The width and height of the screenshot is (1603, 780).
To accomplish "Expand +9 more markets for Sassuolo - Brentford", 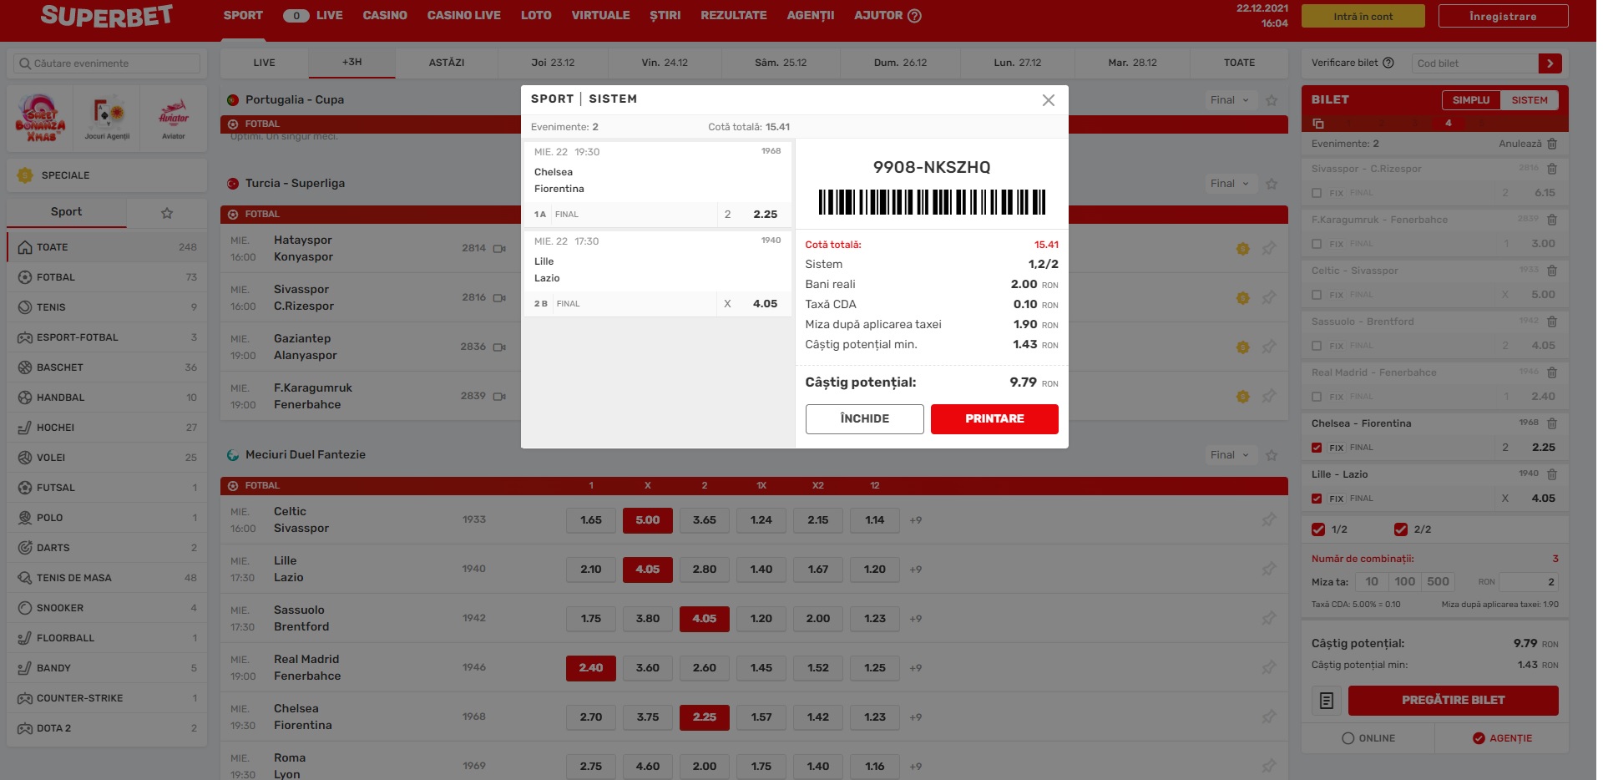I will coord(916,619).
